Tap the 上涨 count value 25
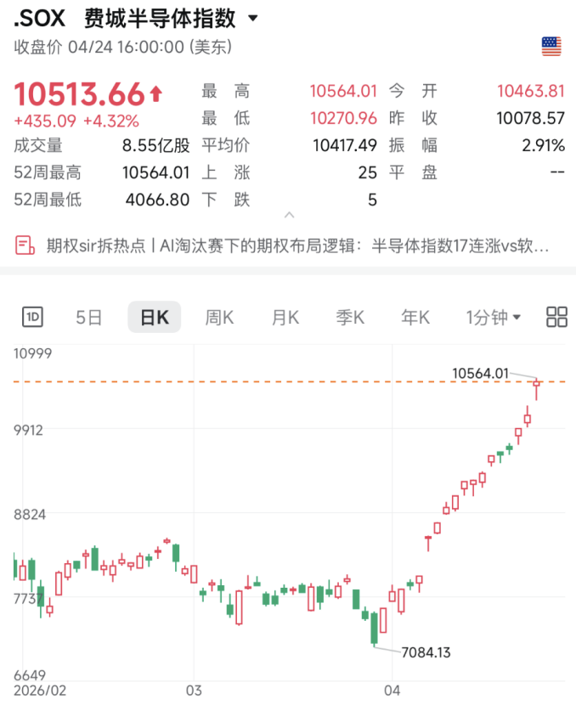The width and height of the screenshot is (576, 705). click(367, 173)
